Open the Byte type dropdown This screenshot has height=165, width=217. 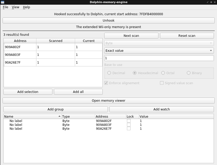(x=159, y=43)
